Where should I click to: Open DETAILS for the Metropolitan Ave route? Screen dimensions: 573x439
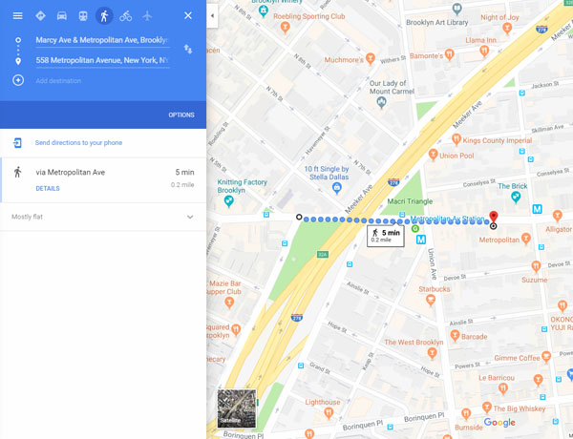point(48,188)
